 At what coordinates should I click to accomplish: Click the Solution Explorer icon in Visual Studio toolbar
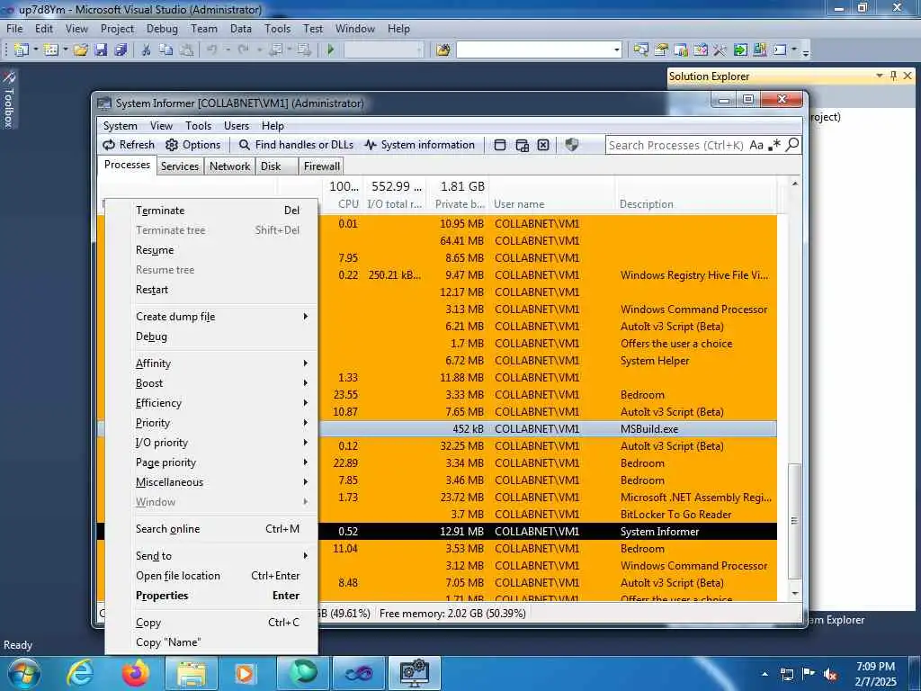[640, 50]
